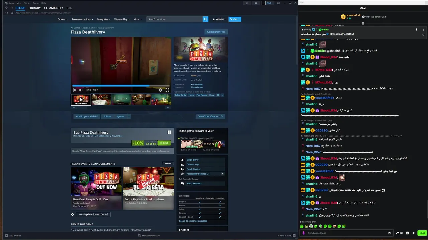Switch to the LIBRARY tab
The width and height of the screenshot is (428, 240).
(x=35, y=8)
